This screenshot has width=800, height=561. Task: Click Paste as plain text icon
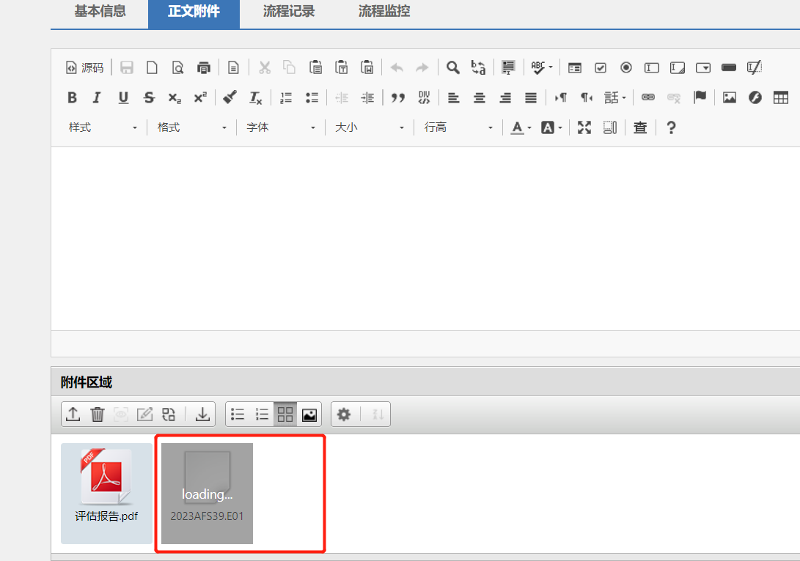click(341, 67)
